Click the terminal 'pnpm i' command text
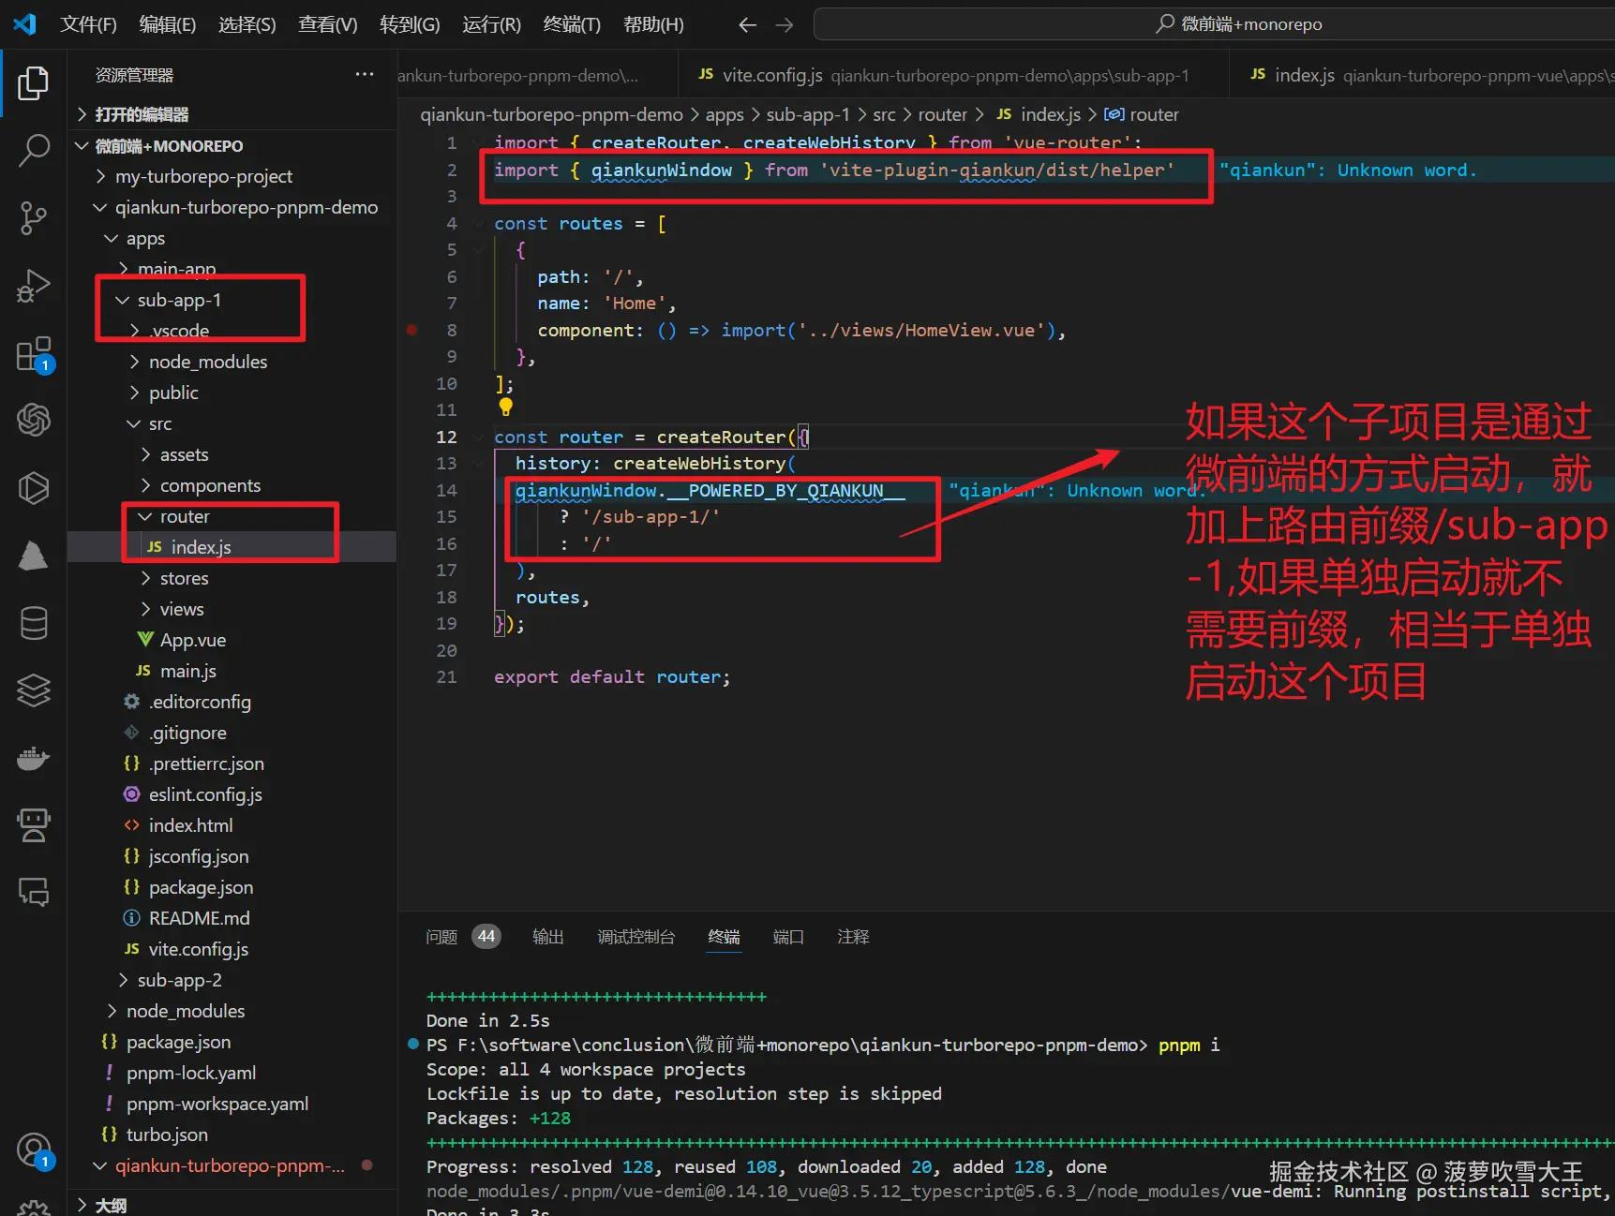This screenshot has width=1615, height=1216. [1189, 1045]
